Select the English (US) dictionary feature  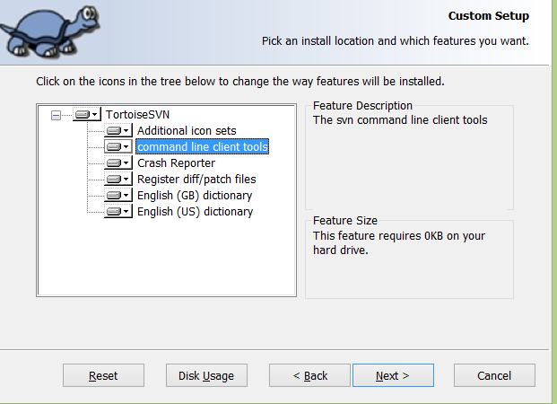(195, 212)
